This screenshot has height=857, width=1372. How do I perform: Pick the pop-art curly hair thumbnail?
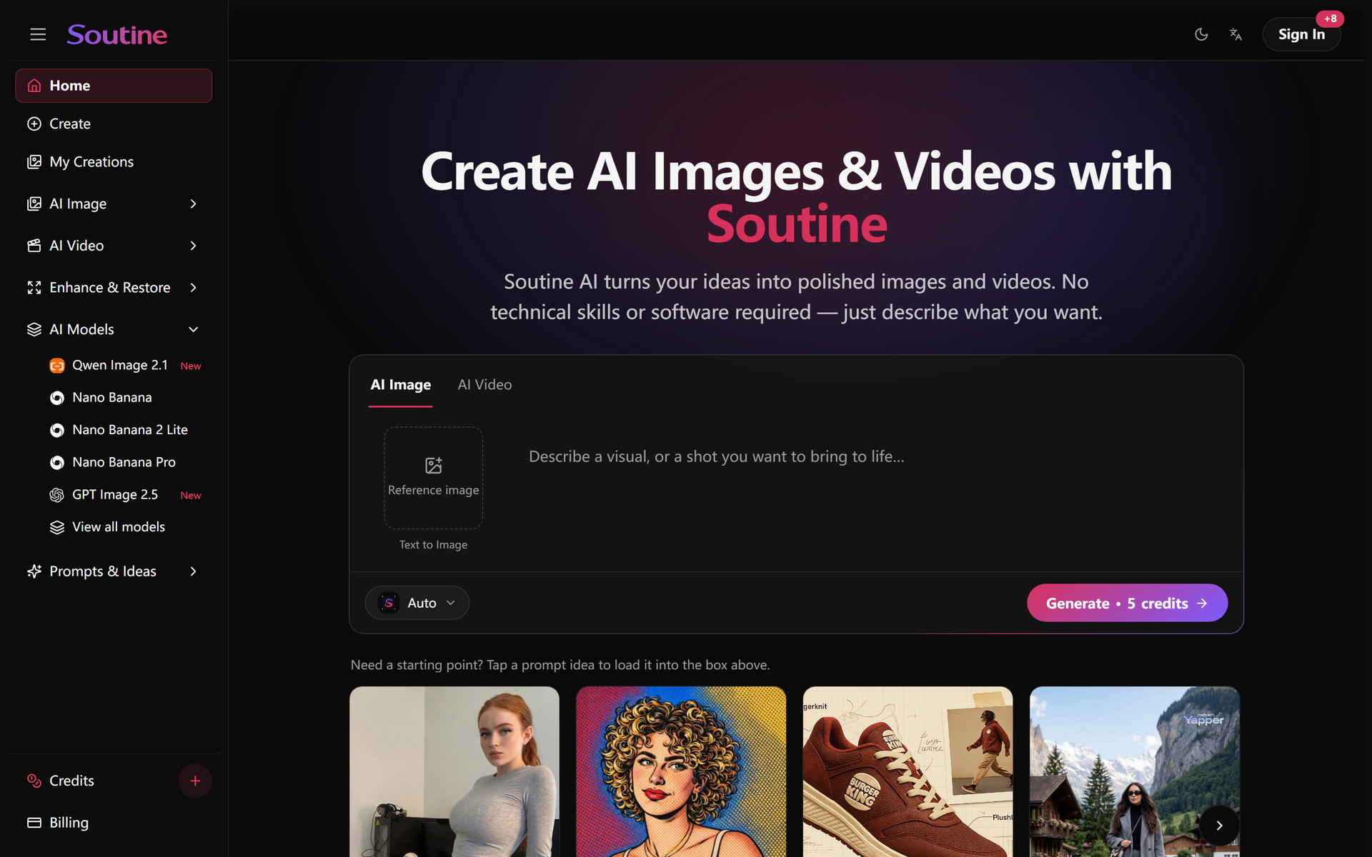[681, 772]
